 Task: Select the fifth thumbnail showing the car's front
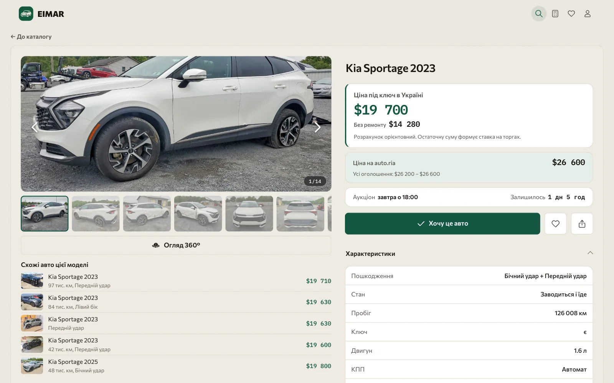[249, 214]
